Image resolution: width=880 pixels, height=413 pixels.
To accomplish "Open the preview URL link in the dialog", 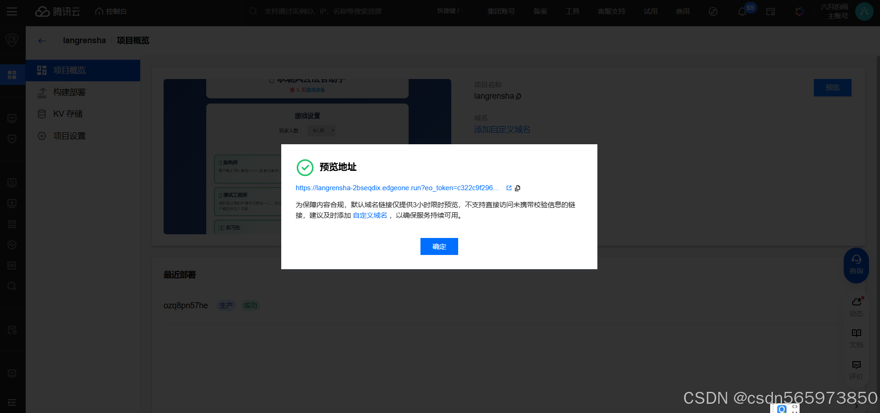I will 397,188.
